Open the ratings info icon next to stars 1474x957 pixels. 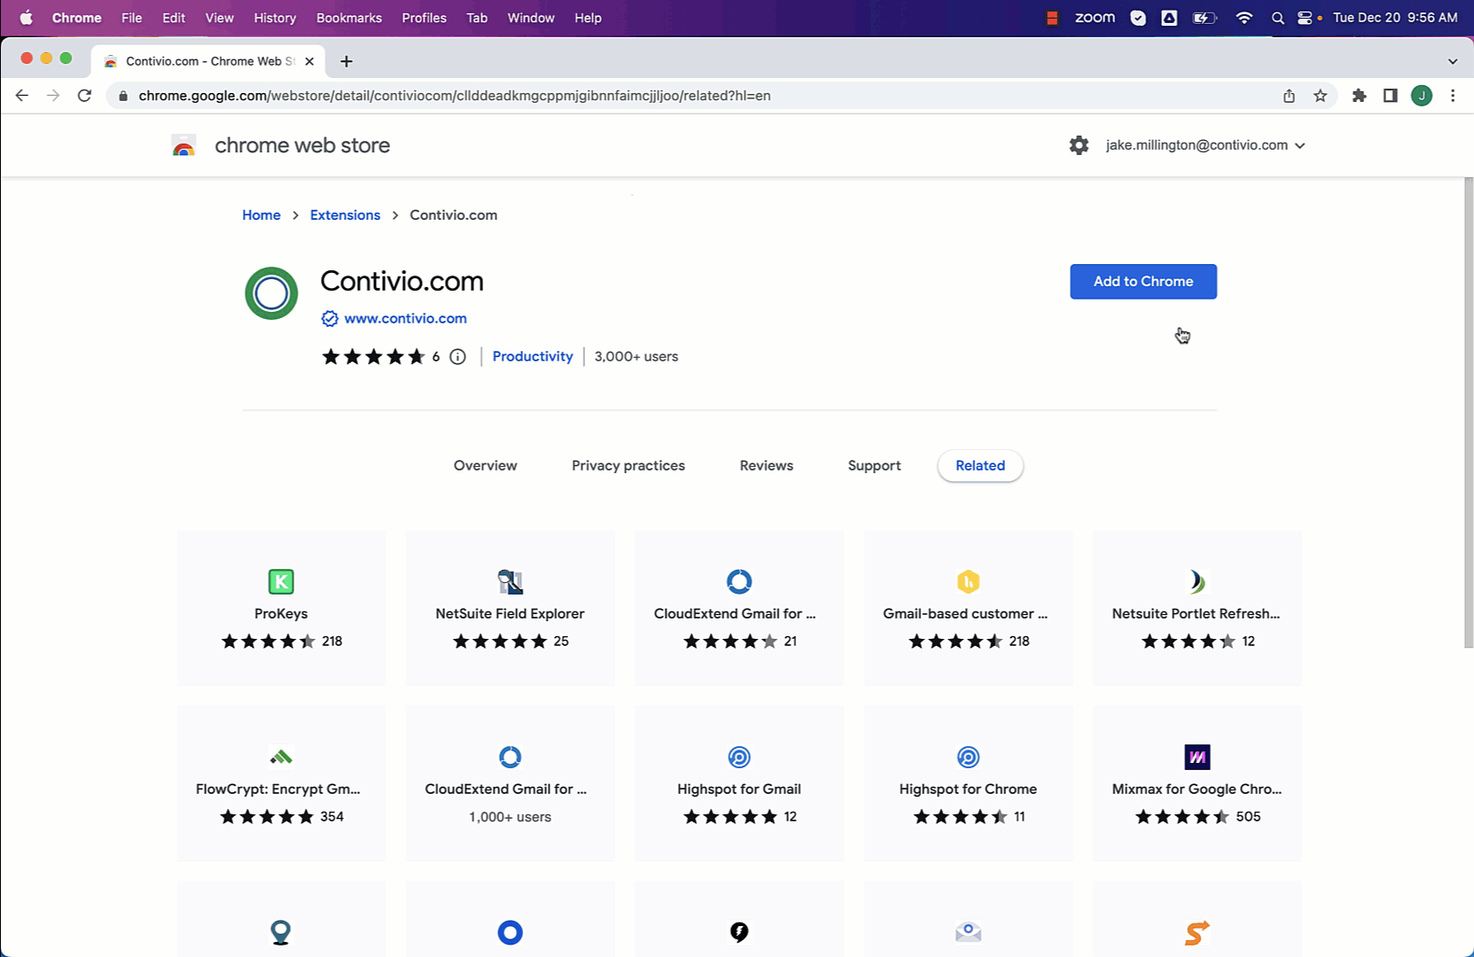(457, 357)
